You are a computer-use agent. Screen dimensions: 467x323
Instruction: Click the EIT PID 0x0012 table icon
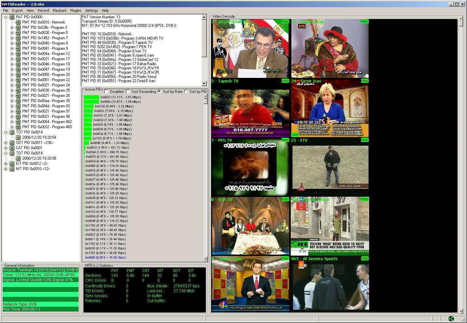click(12, 164)
